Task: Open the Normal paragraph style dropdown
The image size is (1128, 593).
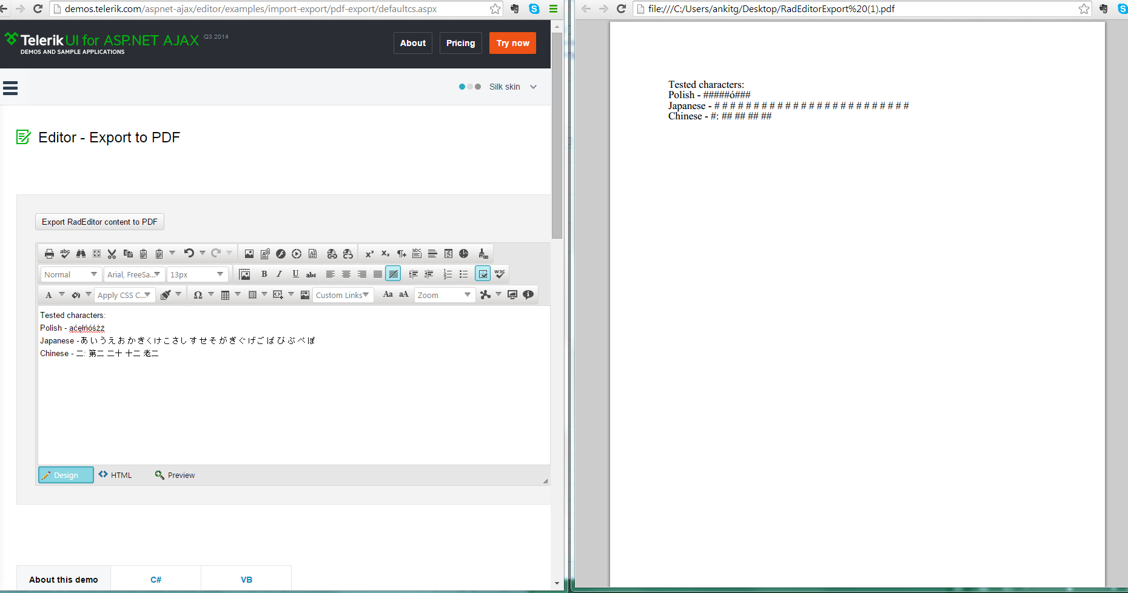Action: coord(71,274)
